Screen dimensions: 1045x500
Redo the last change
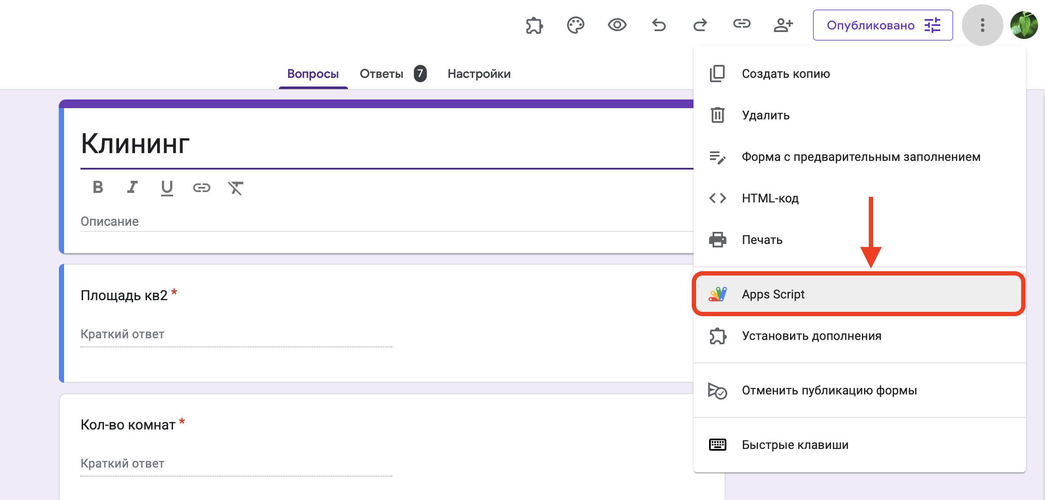[700, 25]
